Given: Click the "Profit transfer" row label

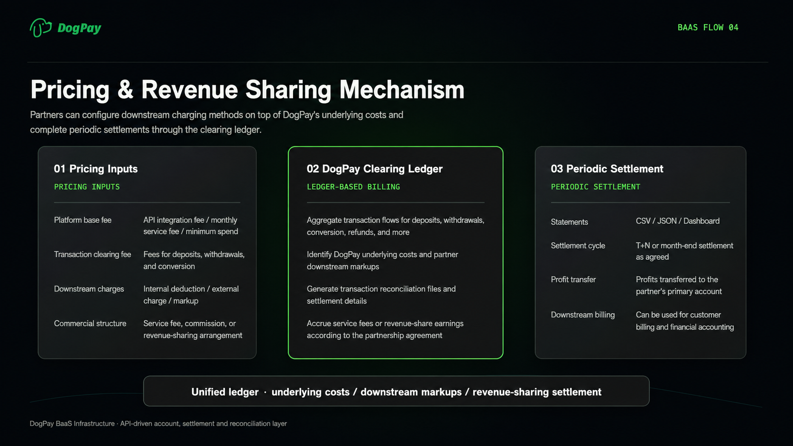Looking at the screenshot, I should [x=573, y=280].
